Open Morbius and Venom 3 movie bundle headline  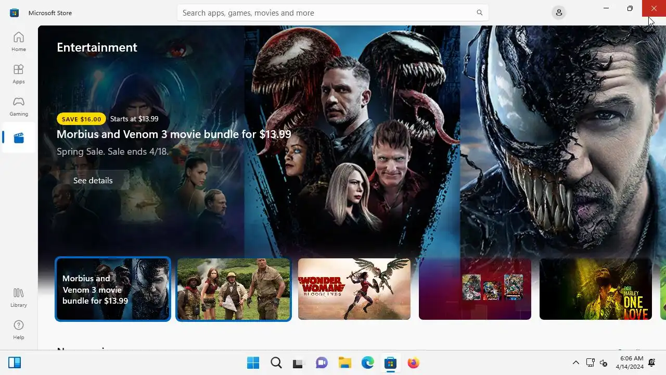coord(174,134)
